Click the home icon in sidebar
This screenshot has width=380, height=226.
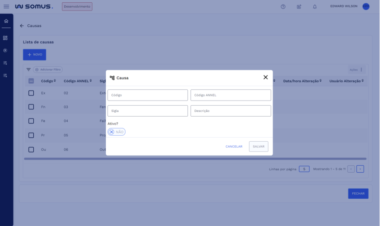point(6,21)
